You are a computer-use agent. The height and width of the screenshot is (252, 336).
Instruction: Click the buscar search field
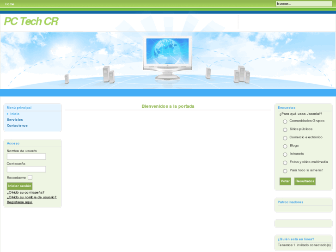pos(304,4)
